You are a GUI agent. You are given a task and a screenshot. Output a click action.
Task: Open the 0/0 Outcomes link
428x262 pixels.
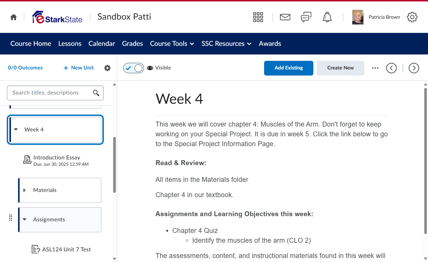click(25, 68)
